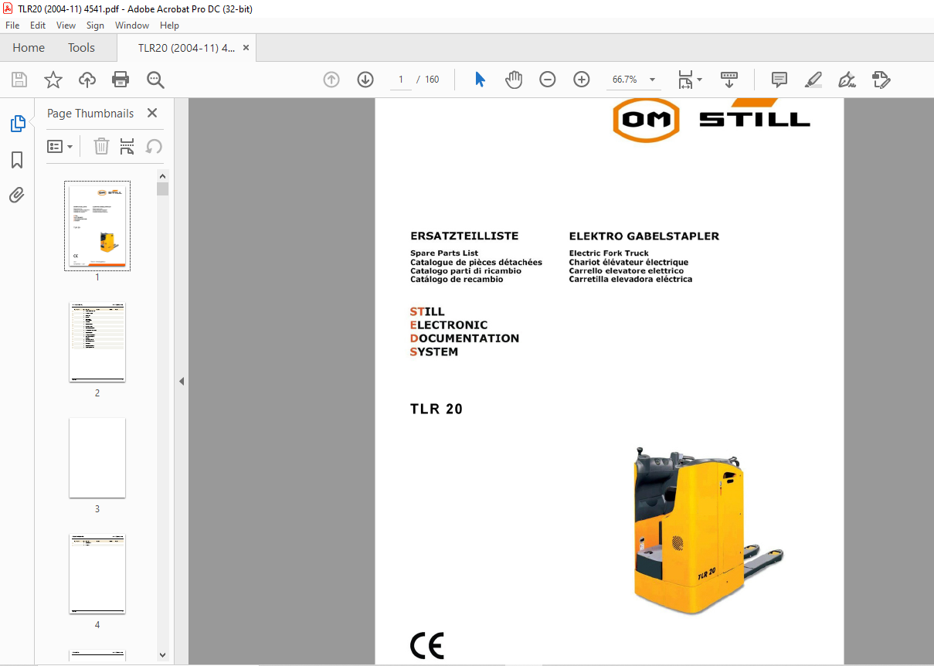Image resolution: width=934 pixels, height=666 pixels.
Task: Click the page number input field
Action: tap(401, 80)
